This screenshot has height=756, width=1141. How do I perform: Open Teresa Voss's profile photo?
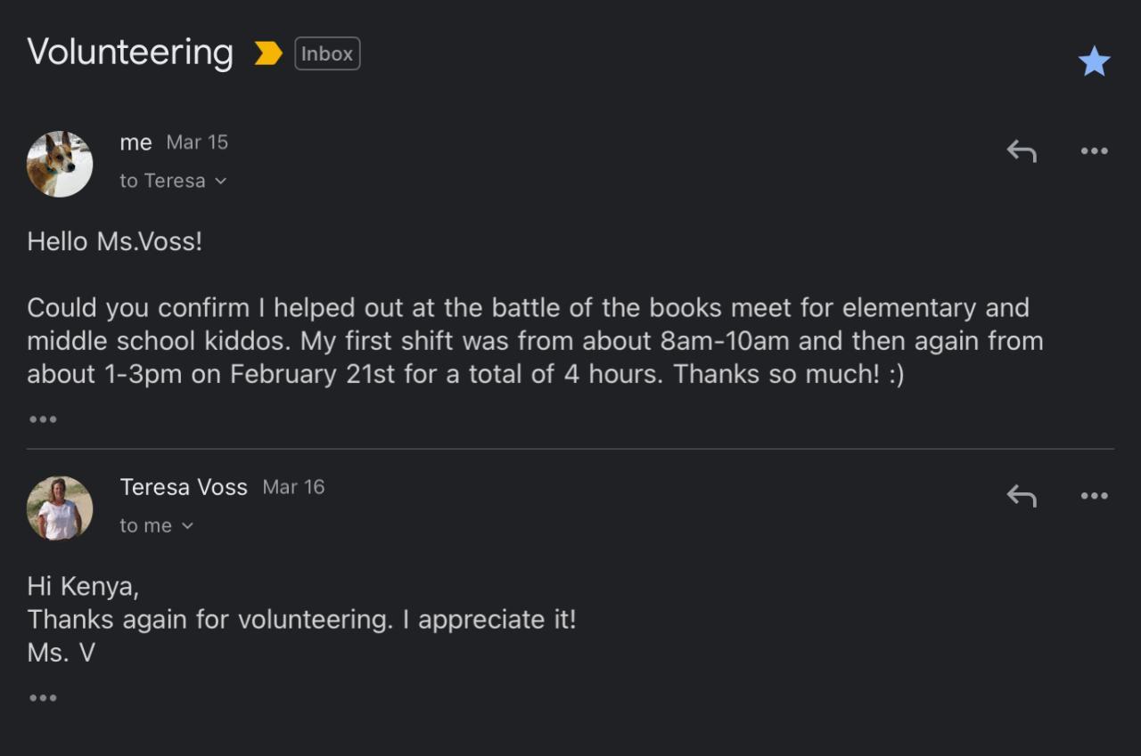[60, 508]
